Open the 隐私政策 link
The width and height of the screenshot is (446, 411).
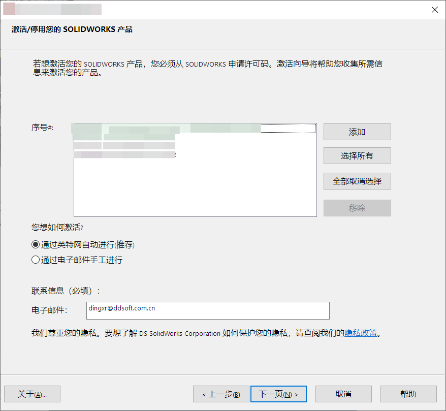click(360, 333)
